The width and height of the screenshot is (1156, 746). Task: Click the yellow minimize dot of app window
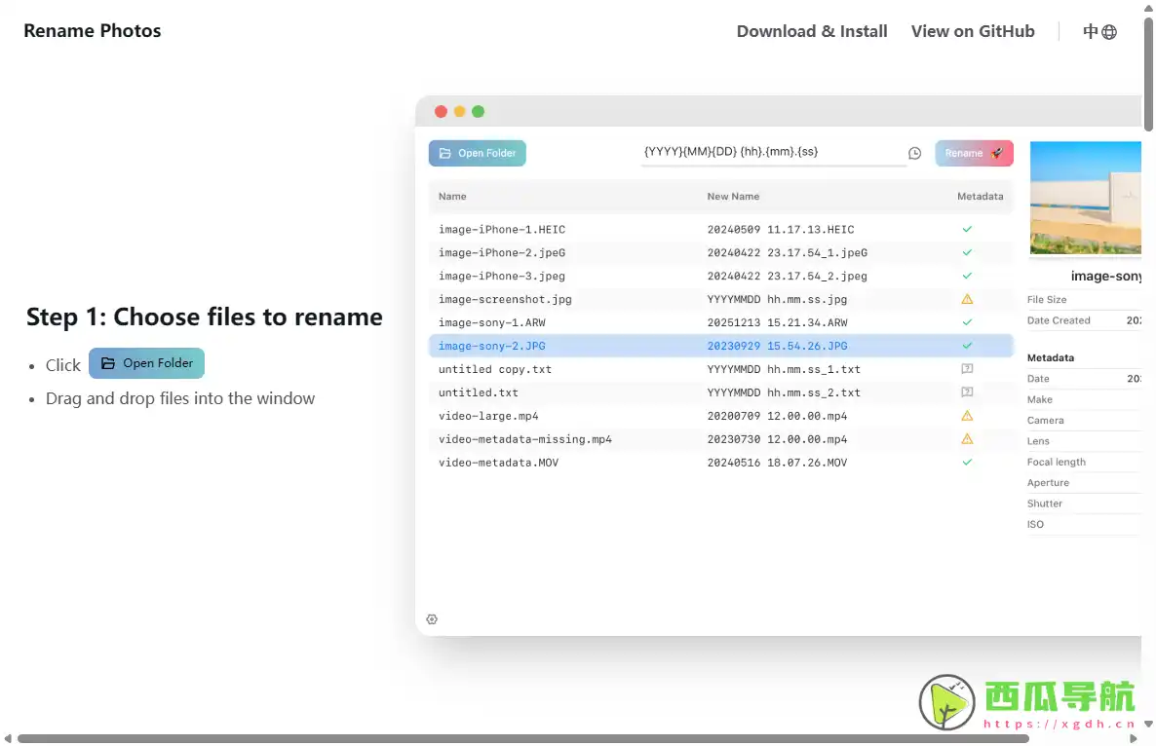[x=459, y=111]
